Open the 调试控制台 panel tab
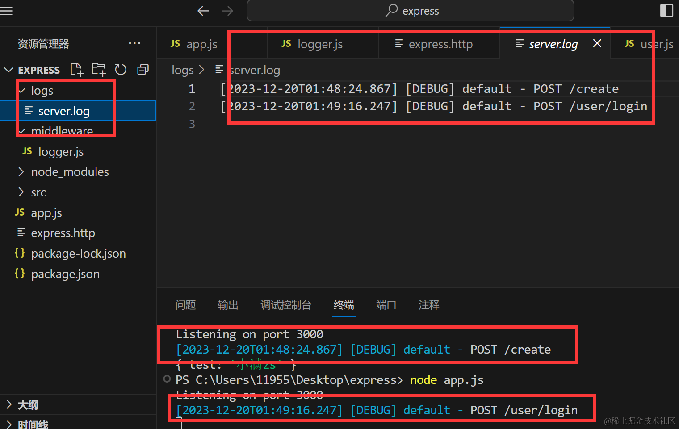The height and width of the screenshot is (429, 679). click(x=286, y=305)
